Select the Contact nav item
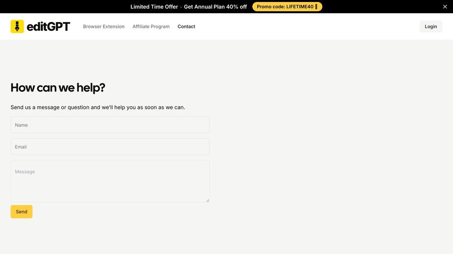The width and height of the screenshot is (453, 254). click(x=187, y=26)
